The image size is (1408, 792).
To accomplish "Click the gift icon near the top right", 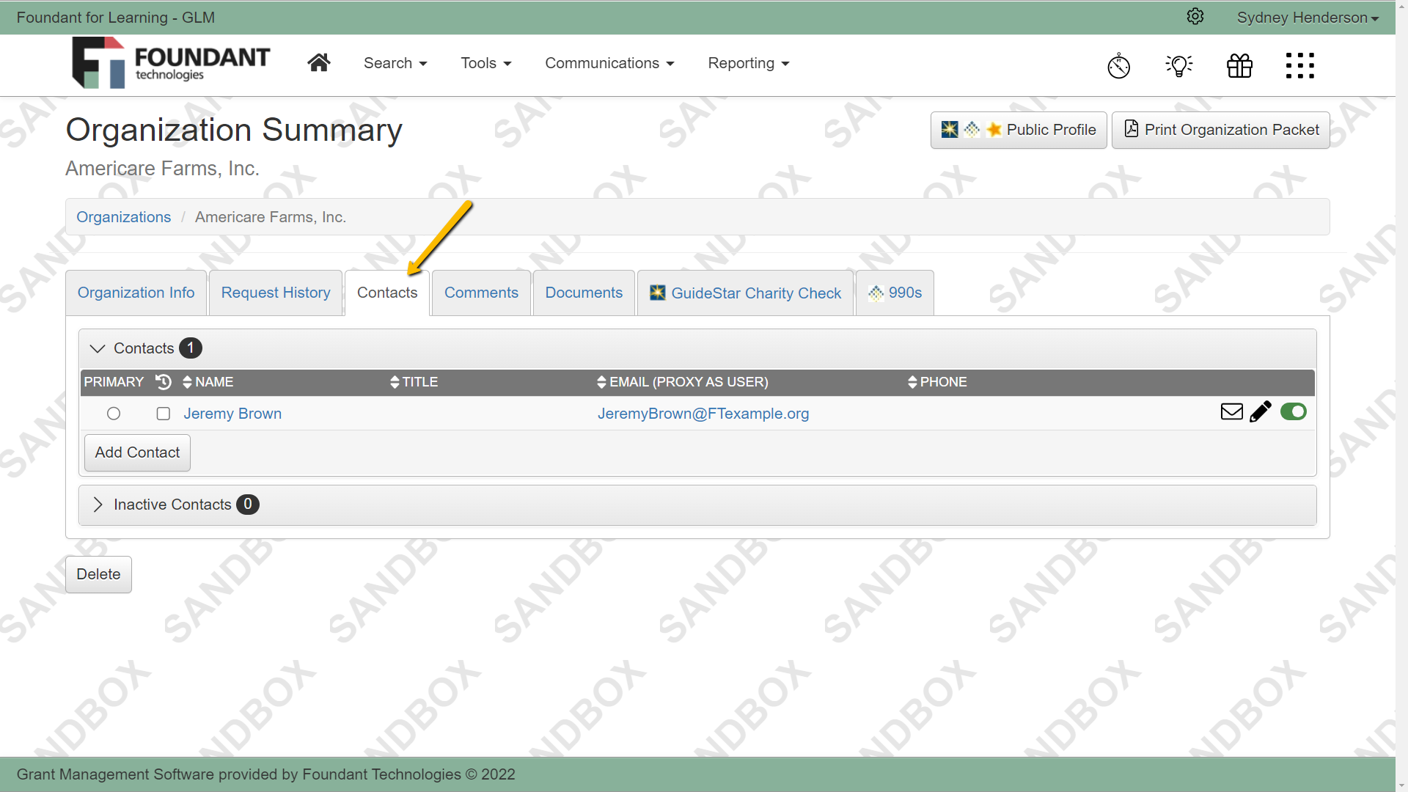I will (1239, 65).
